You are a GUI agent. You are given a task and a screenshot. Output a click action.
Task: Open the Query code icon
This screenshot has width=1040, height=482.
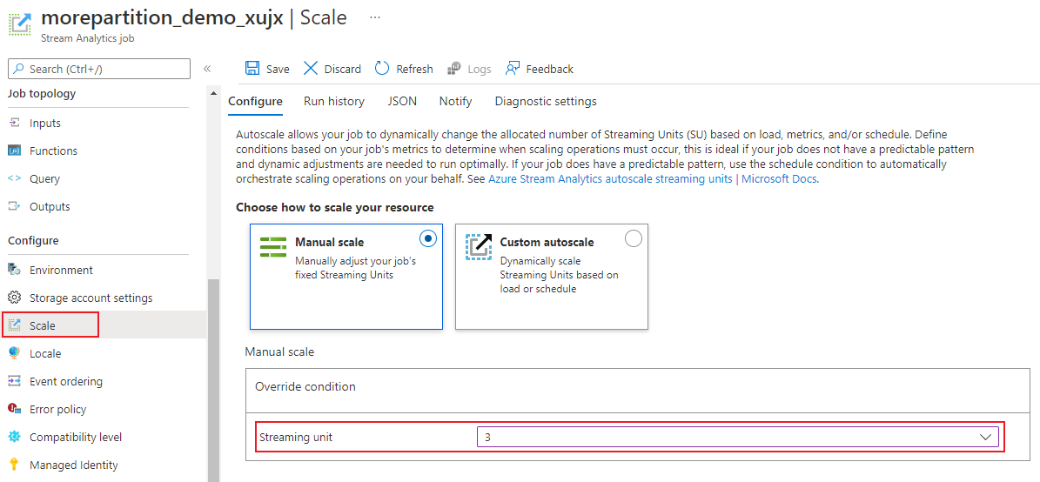[x=14, y=178]
